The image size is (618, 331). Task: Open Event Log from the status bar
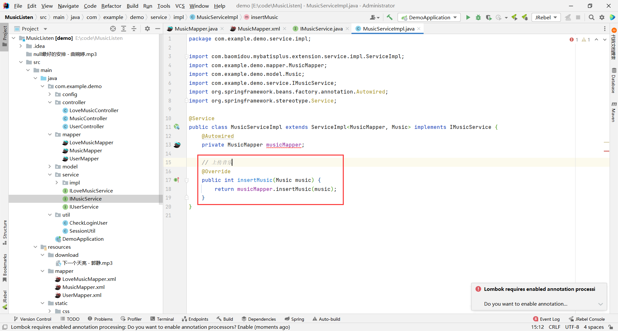pyautogui.click(x=547, y=319)
